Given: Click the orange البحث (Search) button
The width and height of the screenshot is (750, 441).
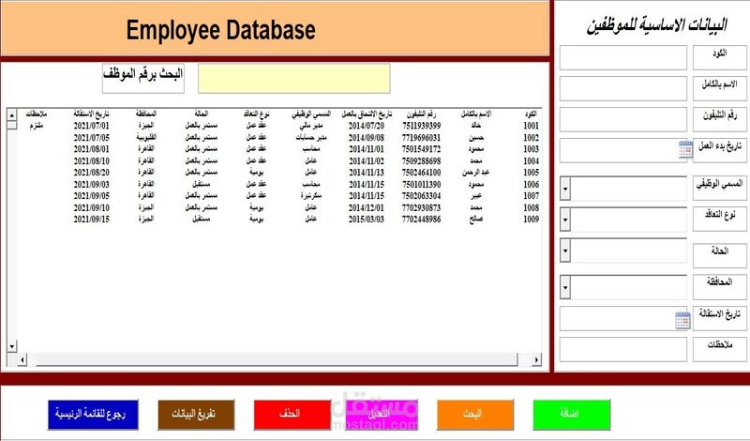Looking at the screenshot, I should pyautogui.click(x=475, y=415).
